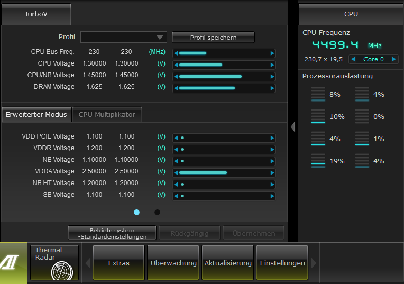Click the CPU Bus Freq. slider bar

click(224, 53)
